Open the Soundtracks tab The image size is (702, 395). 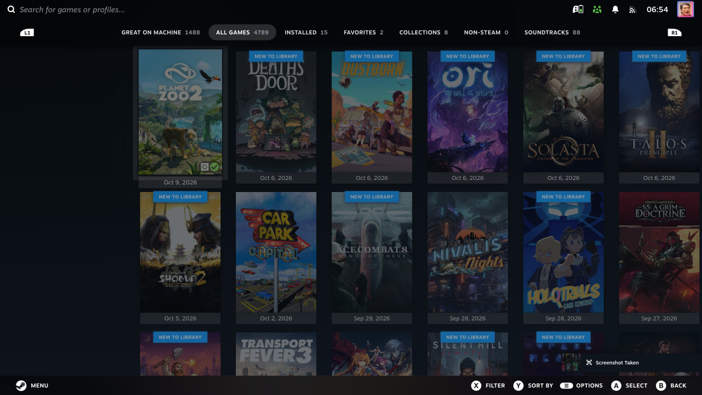tap(552, 32)
